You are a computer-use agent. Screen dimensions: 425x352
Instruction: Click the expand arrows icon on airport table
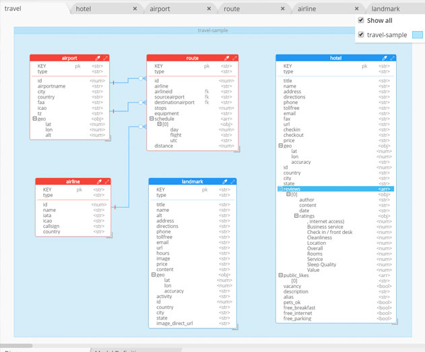(106, 58)
